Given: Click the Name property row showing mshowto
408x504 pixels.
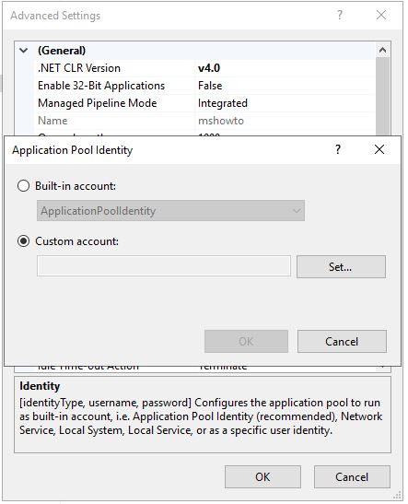Looking at the screenshot, I should point(204,121).
